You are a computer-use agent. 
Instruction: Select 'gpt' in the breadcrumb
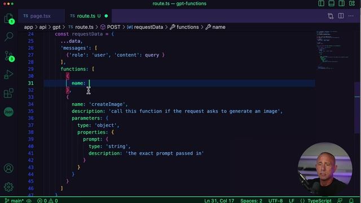coord(56,27)
